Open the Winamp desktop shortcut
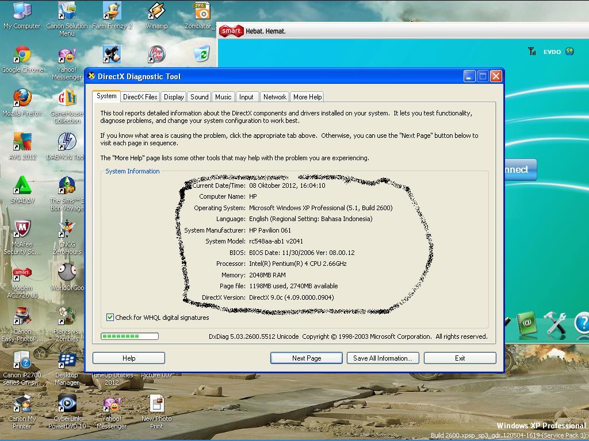 tap(156, 12)
